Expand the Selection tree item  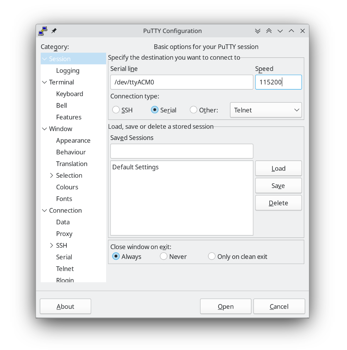[51, 175]
